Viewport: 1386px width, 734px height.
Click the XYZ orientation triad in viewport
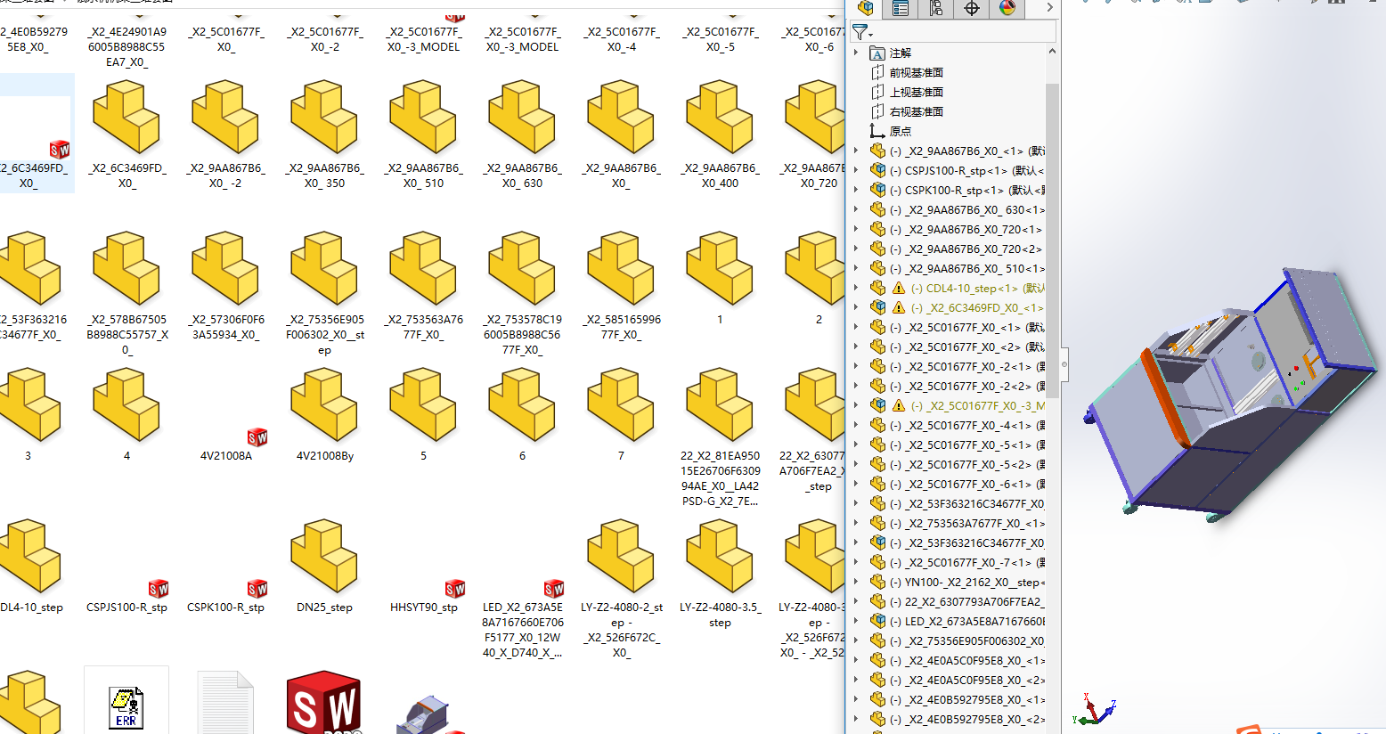coord(1094,710)
